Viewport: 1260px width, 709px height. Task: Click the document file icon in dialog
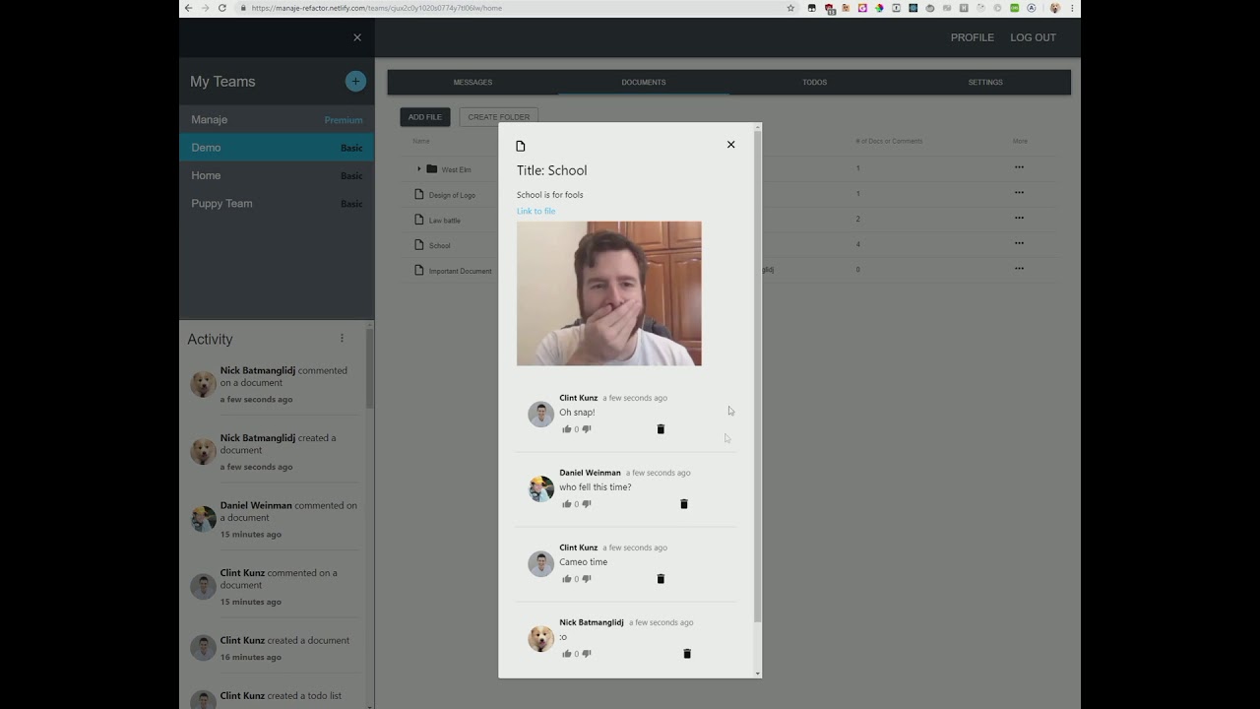tap(521, 146)
